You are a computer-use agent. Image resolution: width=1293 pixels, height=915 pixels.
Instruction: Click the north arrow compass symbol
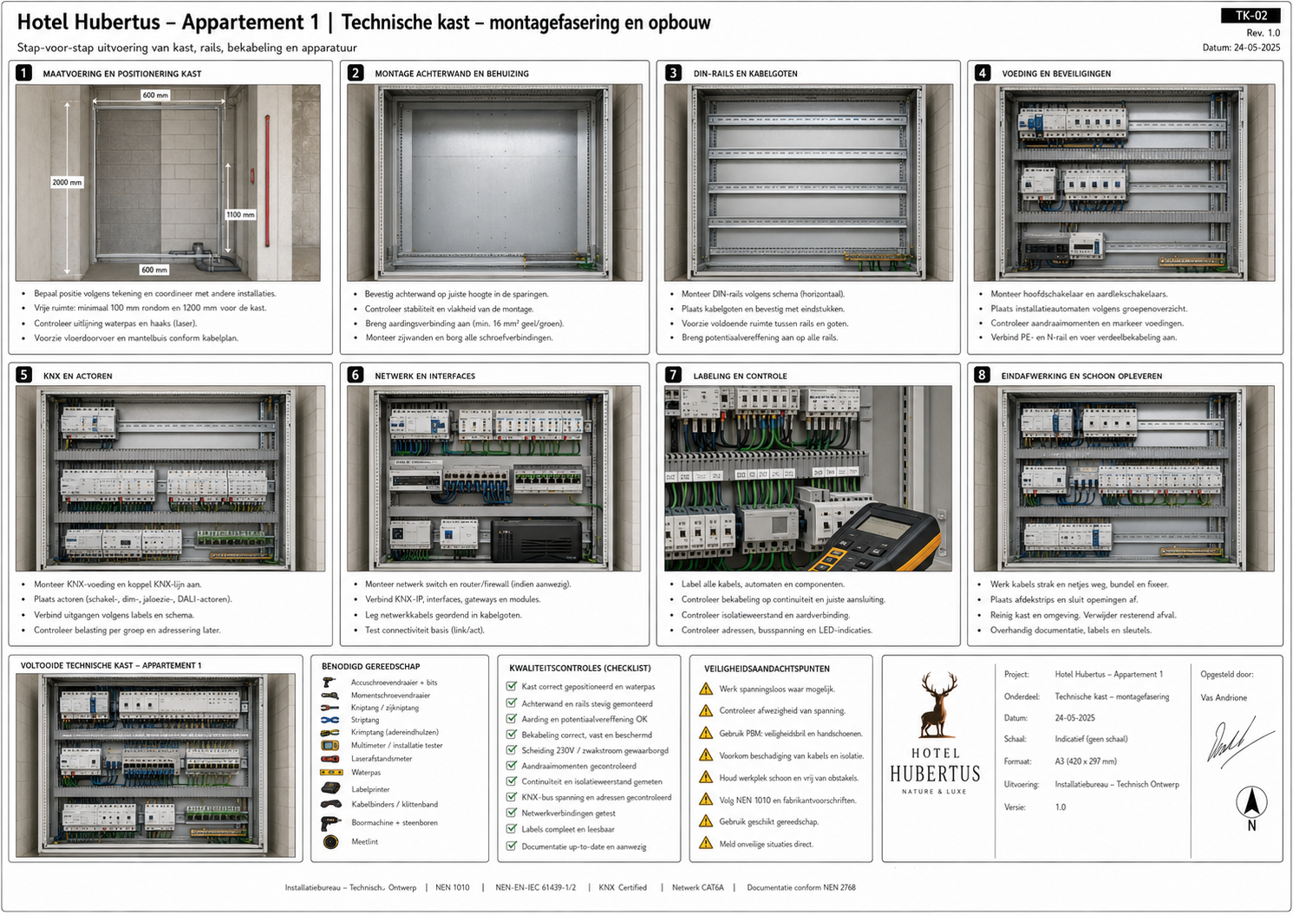click(x=1251, y=807)
